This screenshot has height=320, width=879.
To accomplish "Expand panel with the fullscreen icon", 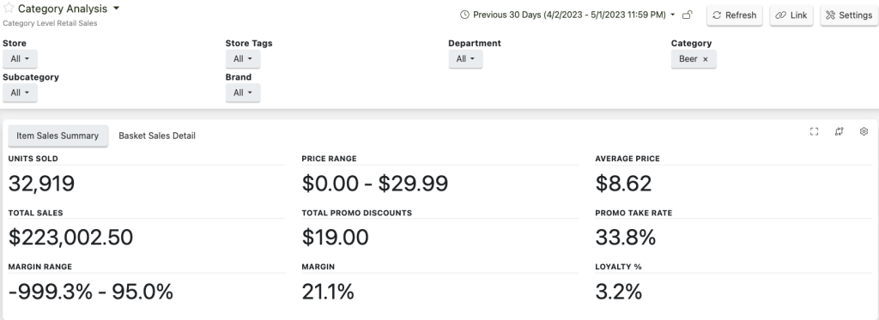I will (x=814, y=131).
